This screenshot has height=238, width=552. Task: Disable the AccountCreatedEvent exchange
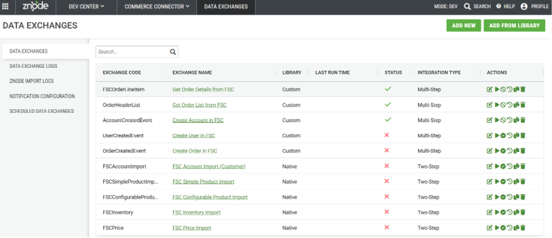pyautogui.click(x=503, y=120)
